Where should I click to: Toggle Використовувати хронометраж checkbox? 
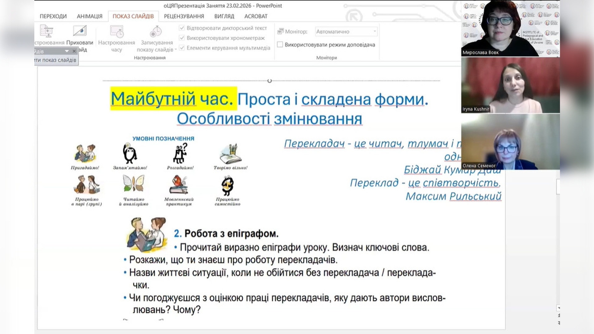[x=182, y=38]
